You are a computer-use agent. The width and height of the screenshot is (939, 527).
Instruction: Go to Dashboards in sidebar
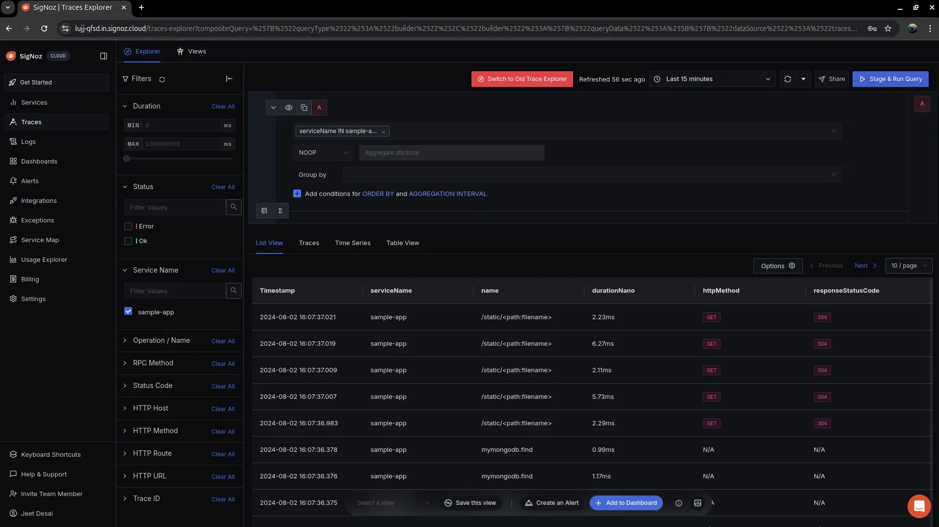pos(39,161)
